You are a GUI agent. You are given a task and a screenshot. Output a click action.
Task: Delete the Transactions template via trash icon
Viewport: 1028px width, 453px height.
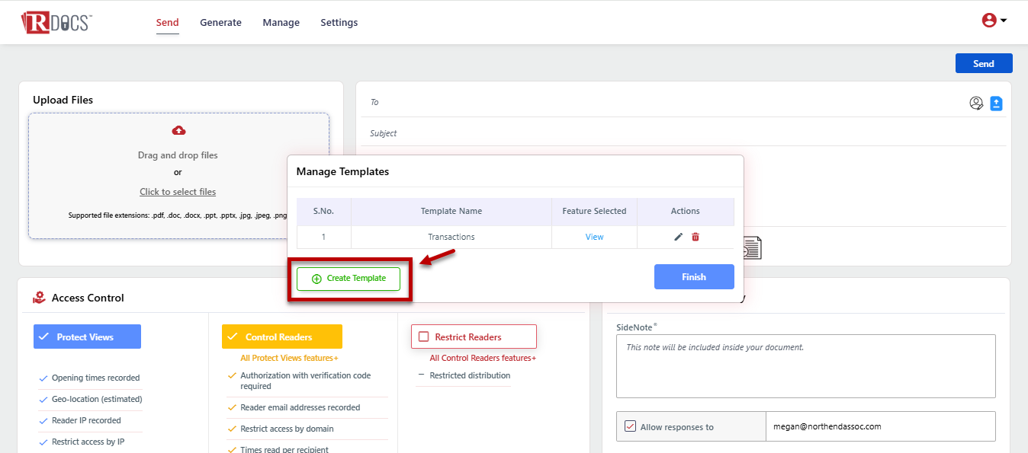pos(696,237)
